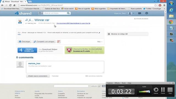Click Escanee su PC gratis link
Screen dimensions: 176x99
click(x=82, y=51)
